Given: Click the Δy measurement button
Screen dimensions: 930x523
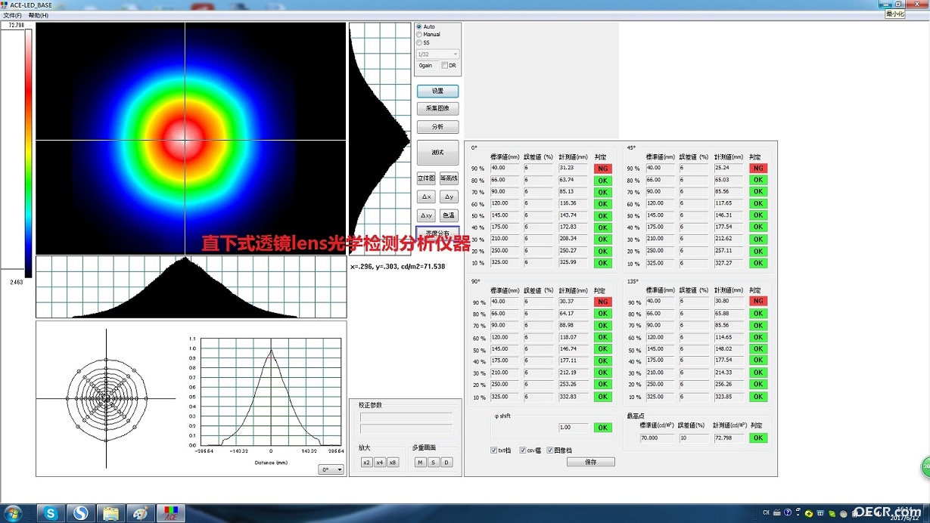Looking at the screenshot, I should coord(449,197).
